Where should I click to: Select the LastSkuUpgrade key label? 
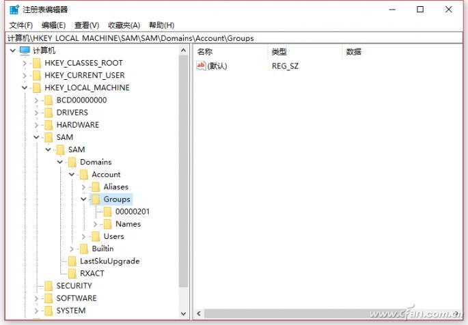tap(110, 262)
